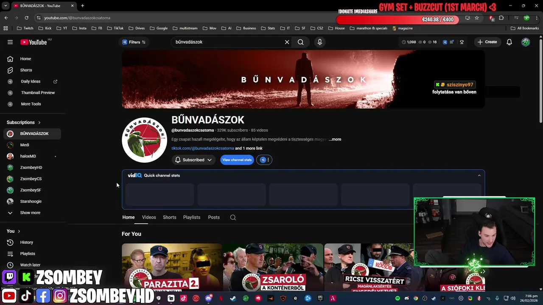Go back in browser history
Image resolution: width=543 pixels, height=305 pixels.
tap(6, 18)
